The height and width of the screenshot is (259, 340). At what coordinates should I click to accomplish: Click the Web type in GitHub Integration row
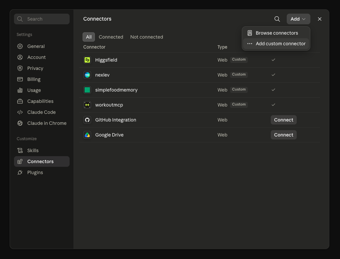pos(222,120)
